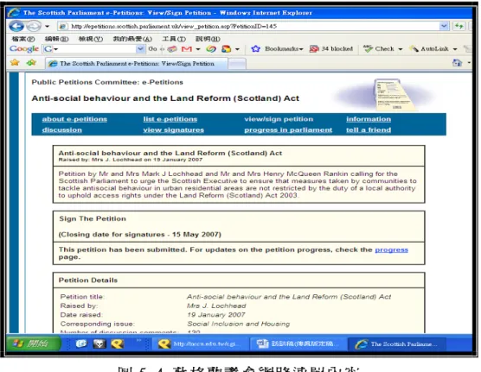
Task: Open the view signatures link
Action: [173, 129]
